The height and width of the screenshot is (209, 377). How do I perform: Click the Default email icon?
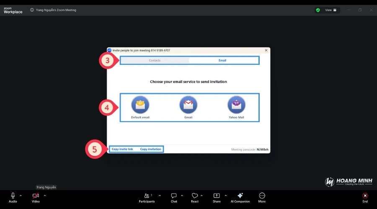(140, 105)
